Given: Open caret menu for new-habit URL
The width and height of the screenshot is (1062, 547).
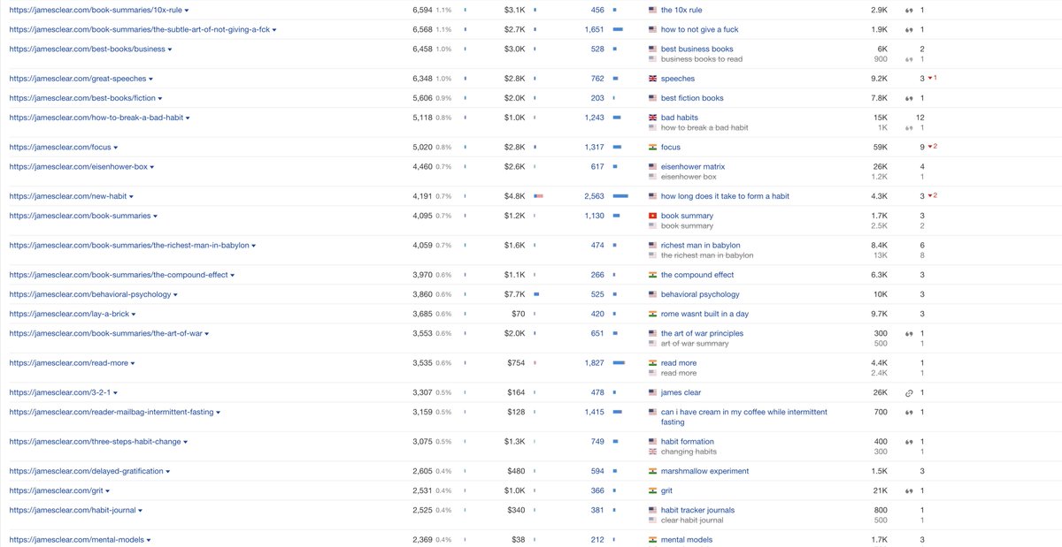Looking at the screenshot, I should tap(132, 196).
